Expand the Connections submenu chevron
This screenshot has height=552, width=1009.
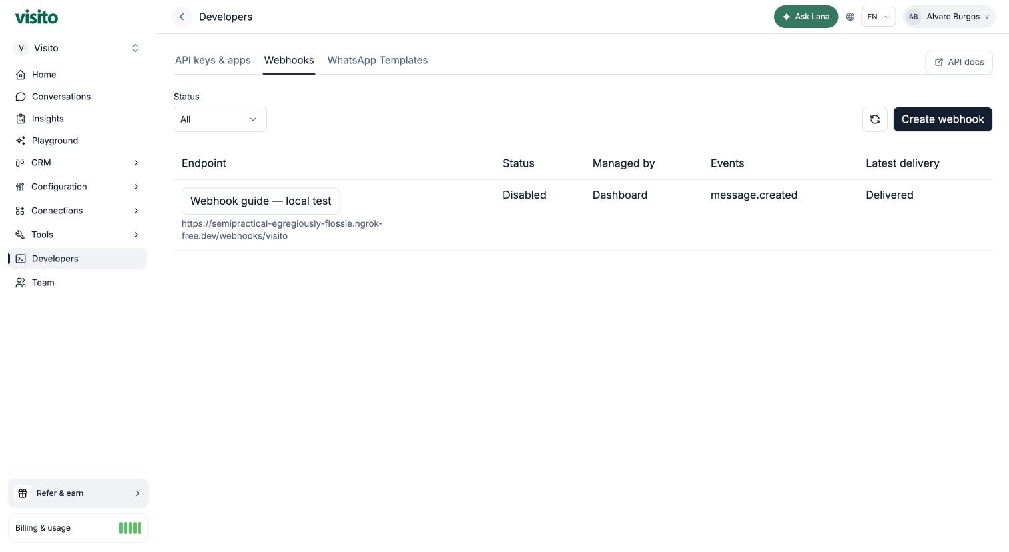pyautogui.click(x=136, y=211)
